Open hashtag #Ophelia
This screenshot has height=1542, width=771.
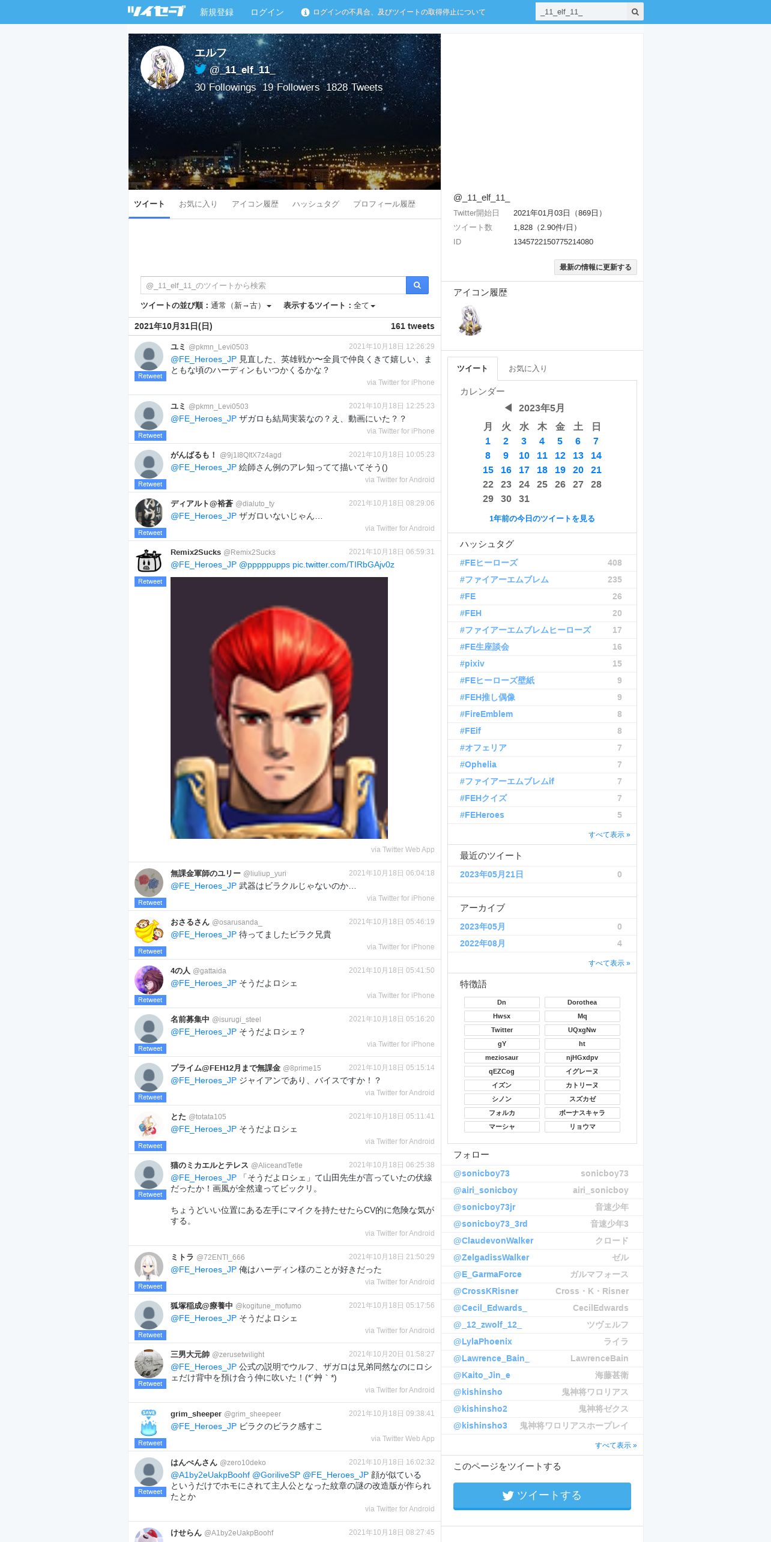[x=478, y=764]
